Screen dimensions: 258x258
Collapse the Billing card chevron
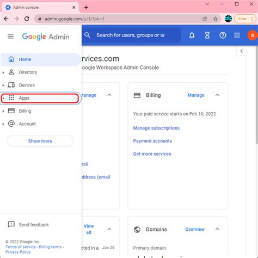[x=217, y=95]
